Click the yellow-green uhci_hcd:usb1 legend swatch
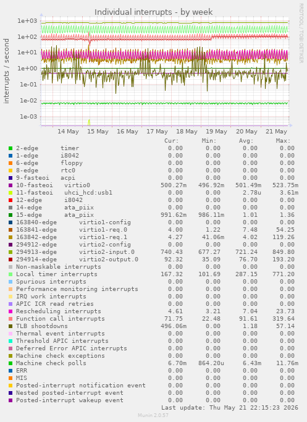The width and height of the screenshot is (307, 422). pyautogui.click(x=11, y=193)
